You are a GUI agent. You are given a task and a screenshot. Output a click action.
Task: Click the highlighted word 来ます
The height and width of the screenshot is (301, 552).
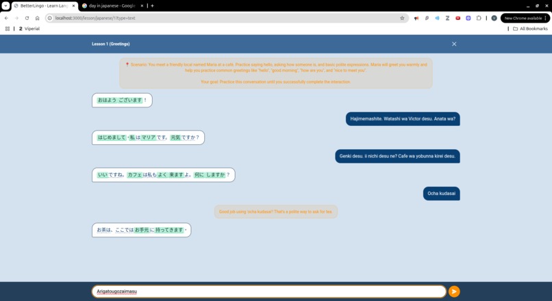[176, 174]
